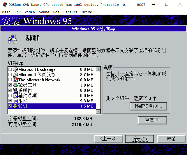Click the 组件(C): list label
Viewport: 187px width, 155px height.
[16, 63]
